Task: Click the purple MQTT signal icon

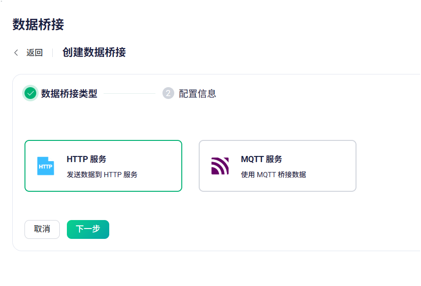Action: 220,166
